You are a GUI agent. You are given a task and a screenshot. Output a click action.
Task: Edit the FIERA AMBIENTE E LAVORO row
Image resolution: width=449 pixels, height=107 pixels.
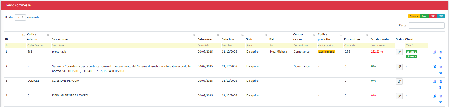coord(434,96)
